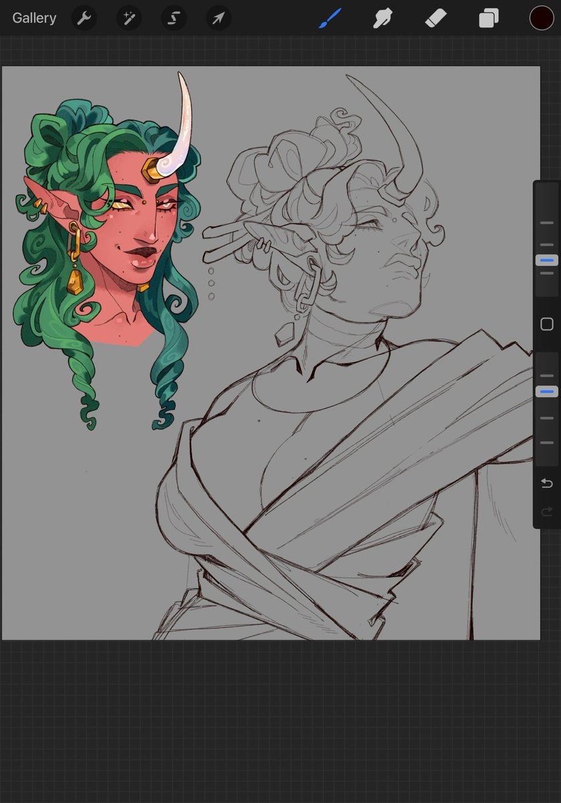This screenshot has width=561, height=803.
Task: Tap the square Modify button in sidebar
Action: pyautogui.click(x=547, y=325)
